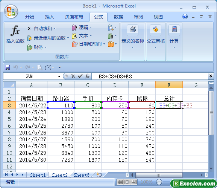Click the Insert Function fx icon

coord(15,30)
